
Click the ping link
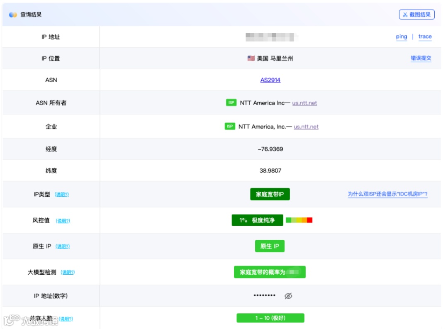(402, 37)
